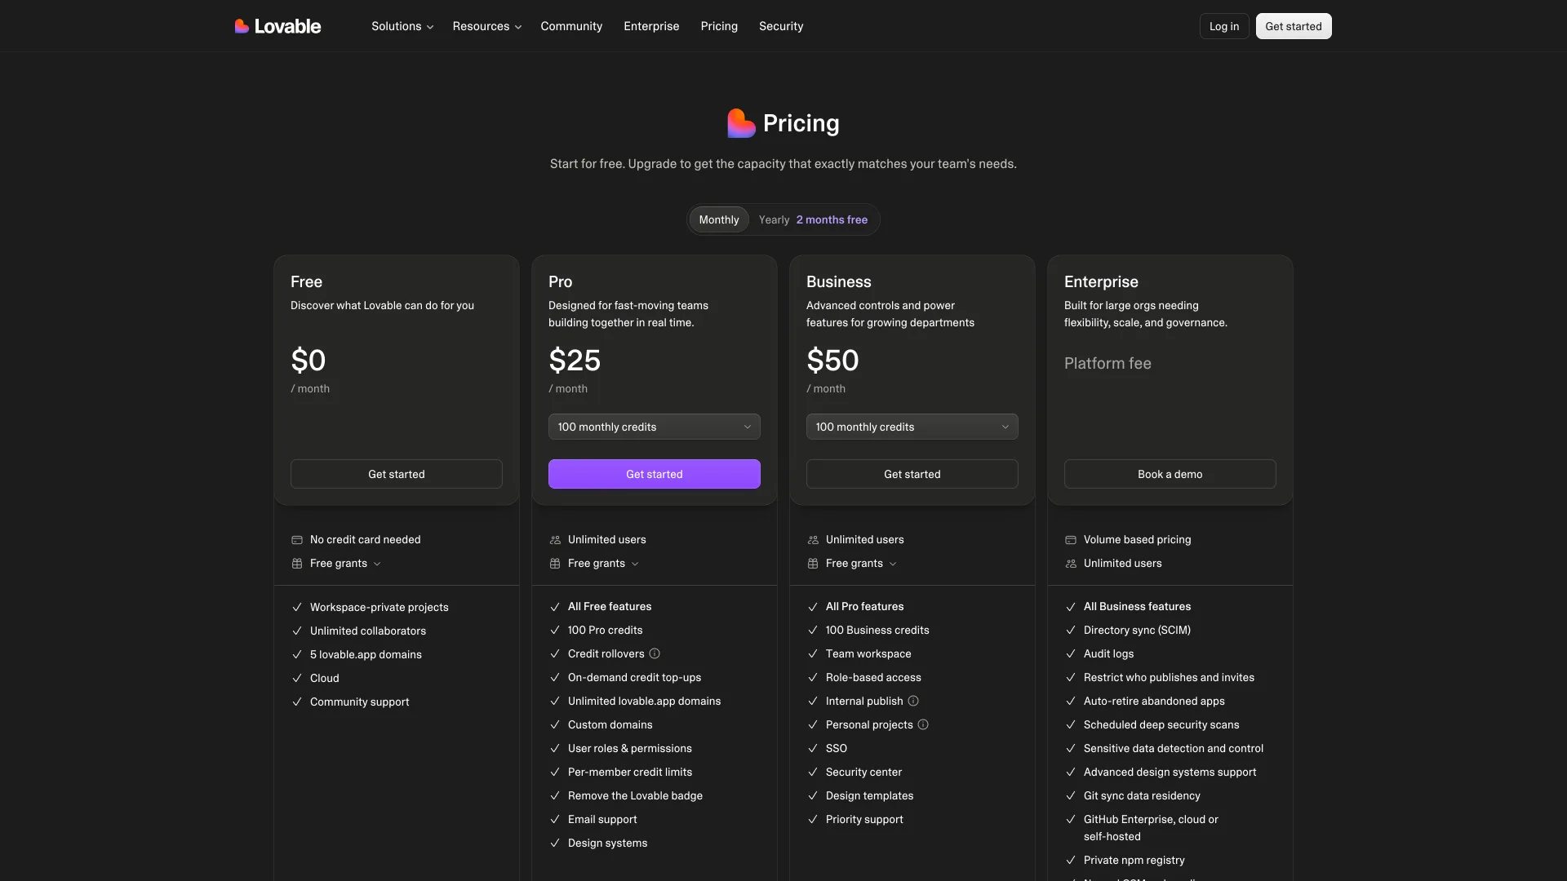Click Get started on the Free plan

point(397,474)
